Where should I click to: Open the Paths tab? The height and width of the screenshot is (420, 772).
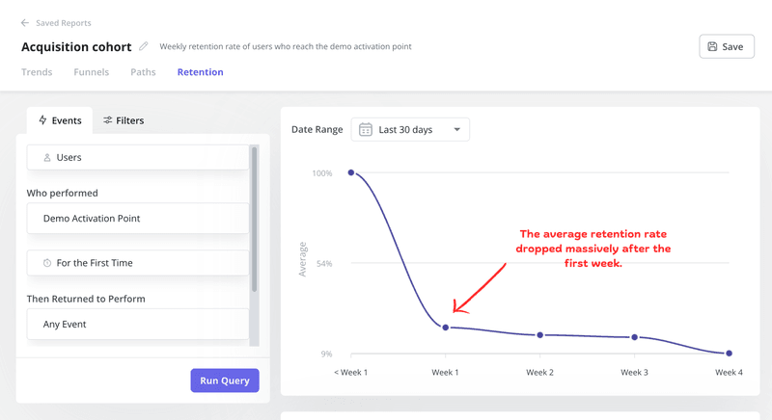[x=143, y=72]
